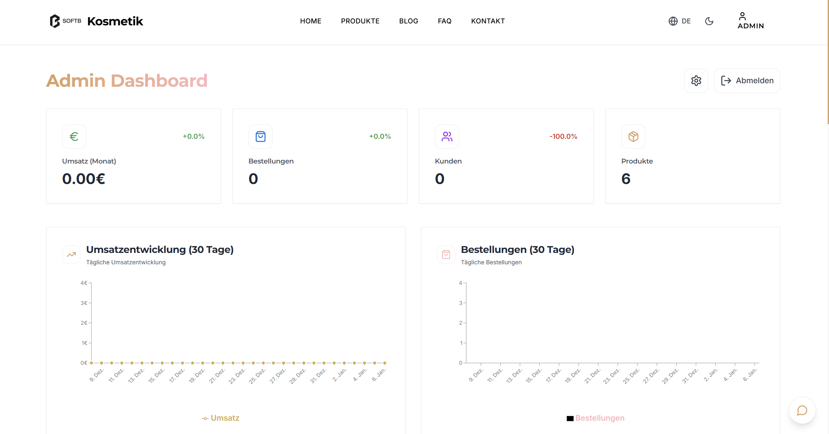Click the Produkte package box icon
829x434 pixels.
tap(633, 137)
